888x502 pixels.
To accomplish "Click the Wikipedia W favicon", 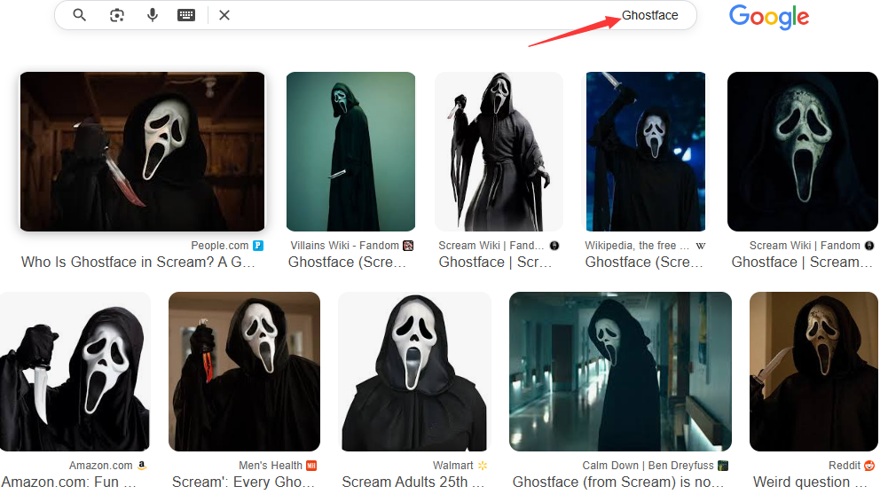I will tap(701, 246).
